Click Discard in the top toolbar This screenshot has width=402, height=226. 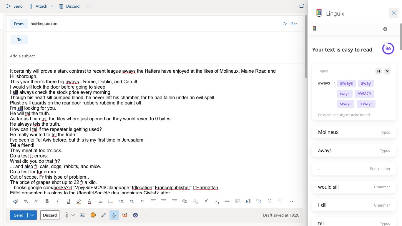(69, 6)
